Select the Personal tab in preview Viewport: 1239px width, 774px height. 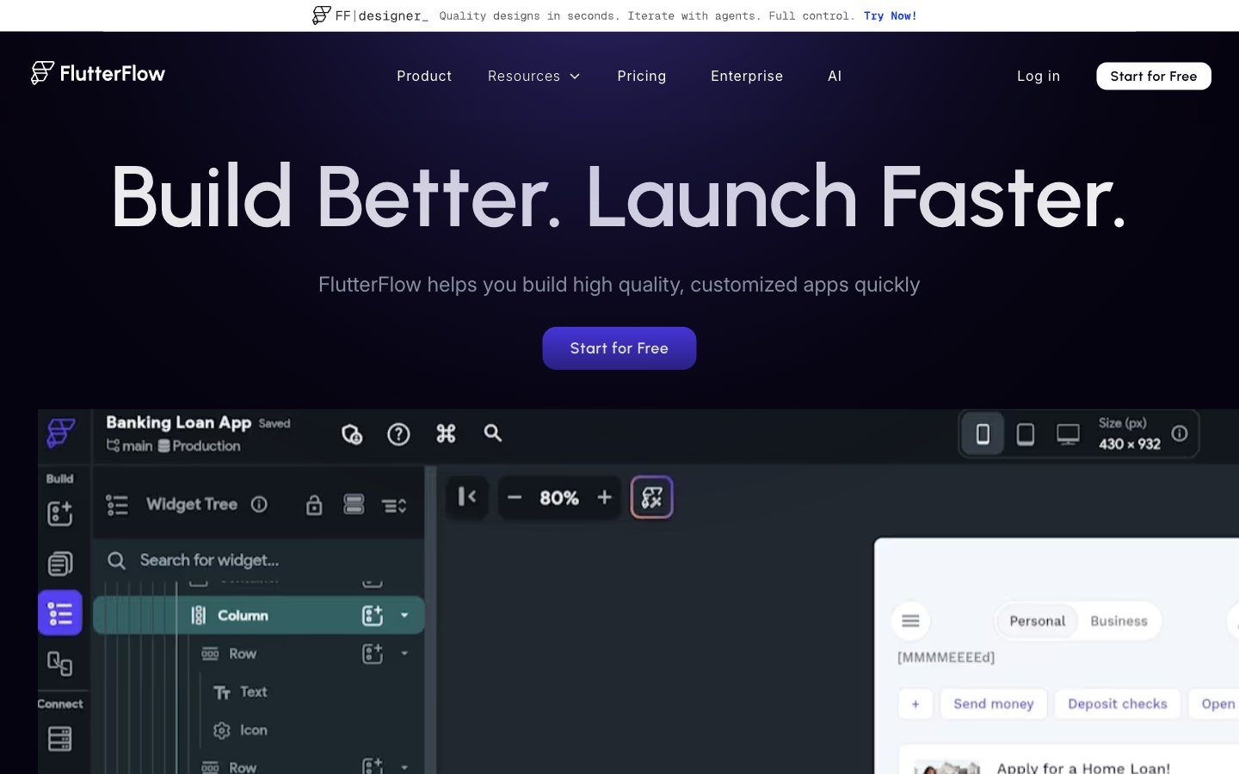[1037, 621]
